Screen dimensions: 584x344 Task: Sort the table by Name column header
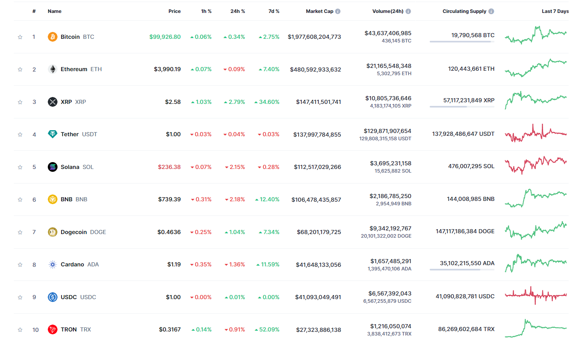55,11
